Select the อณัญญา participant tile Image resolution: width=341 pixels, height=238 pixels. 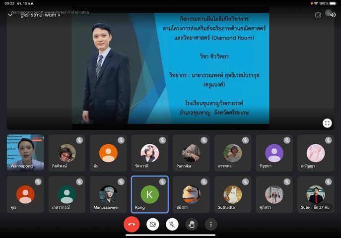click(x=316, y=153)
